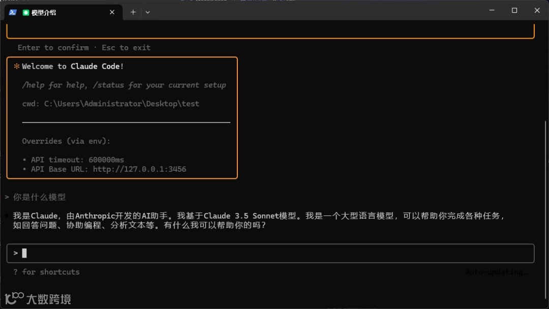Maximize the terminal window
The image size is (549, 309).
(x=514, y=10)
